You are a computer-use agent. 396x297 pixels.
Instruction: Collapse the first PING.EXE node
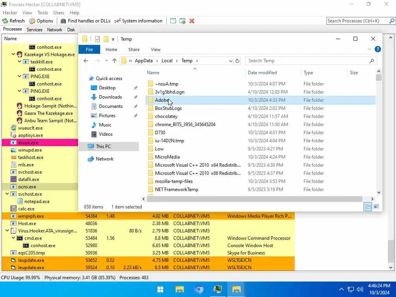pyautogui.click(x=19, y=76)
